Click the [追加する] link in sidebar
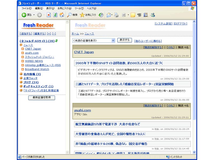Viewport: 214px width, 160px height. (x=26, y=34)
